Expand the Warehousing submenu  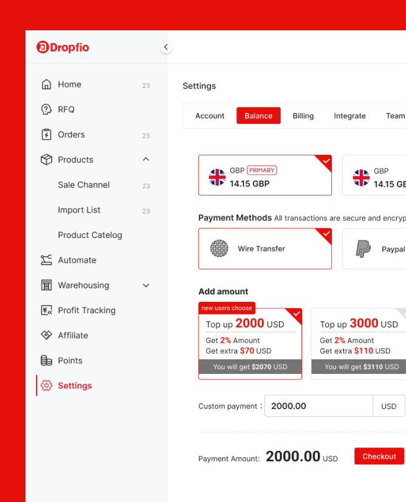click(146, 285)
